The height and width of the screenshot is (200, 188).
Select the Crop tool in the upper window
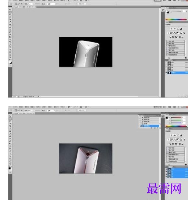(10, 19)
